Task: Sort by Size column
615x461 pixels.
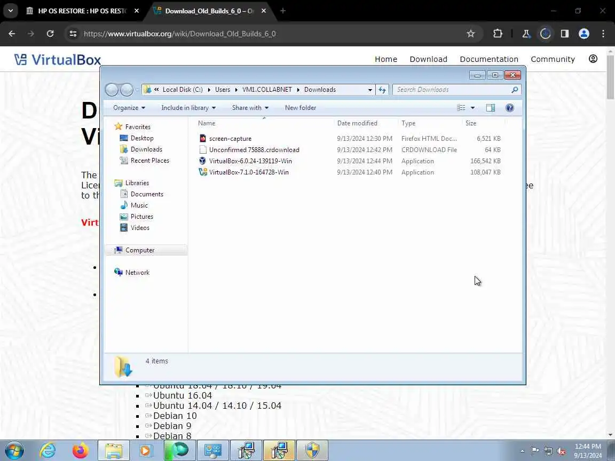Action: tap(484, 123)
